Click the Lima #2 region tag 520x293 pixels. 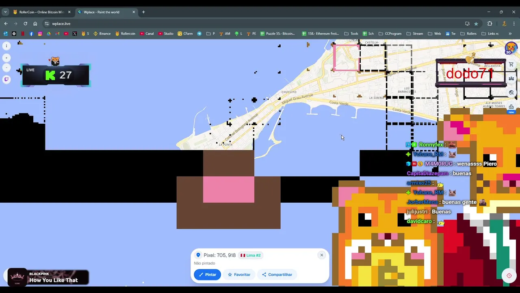(251, 255)
